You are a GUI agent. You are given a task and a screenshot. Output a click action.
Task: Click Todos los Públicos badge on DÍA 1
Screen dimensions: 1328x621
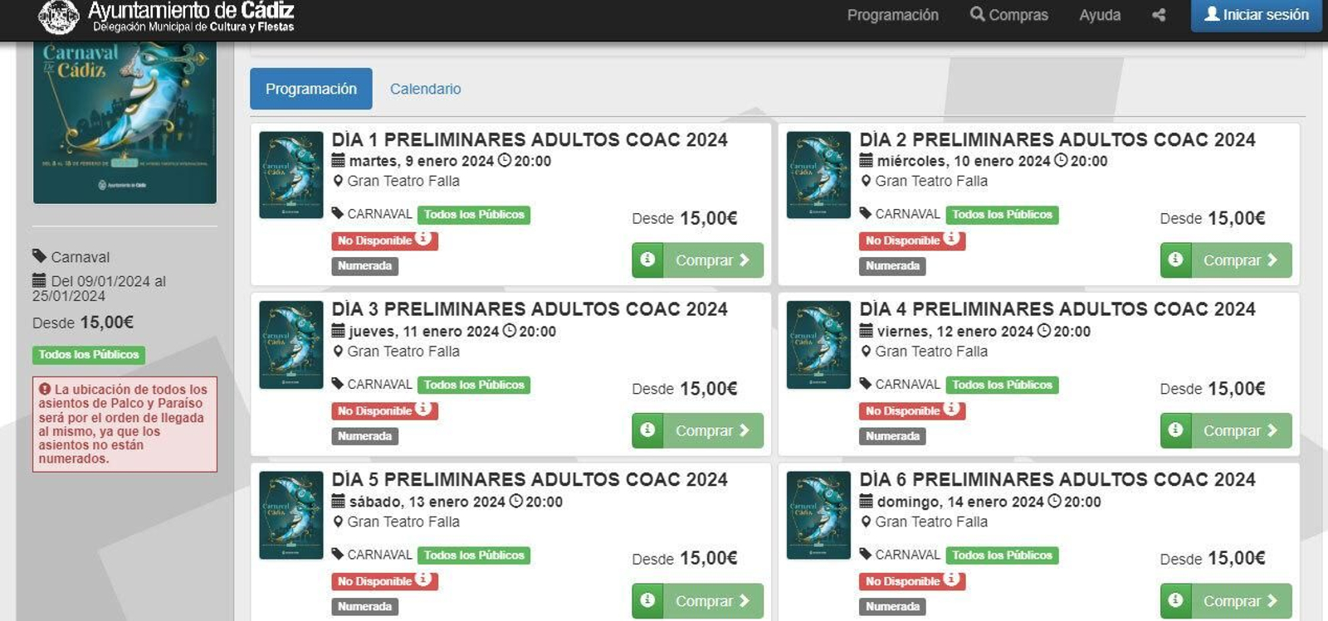point(474,215)
